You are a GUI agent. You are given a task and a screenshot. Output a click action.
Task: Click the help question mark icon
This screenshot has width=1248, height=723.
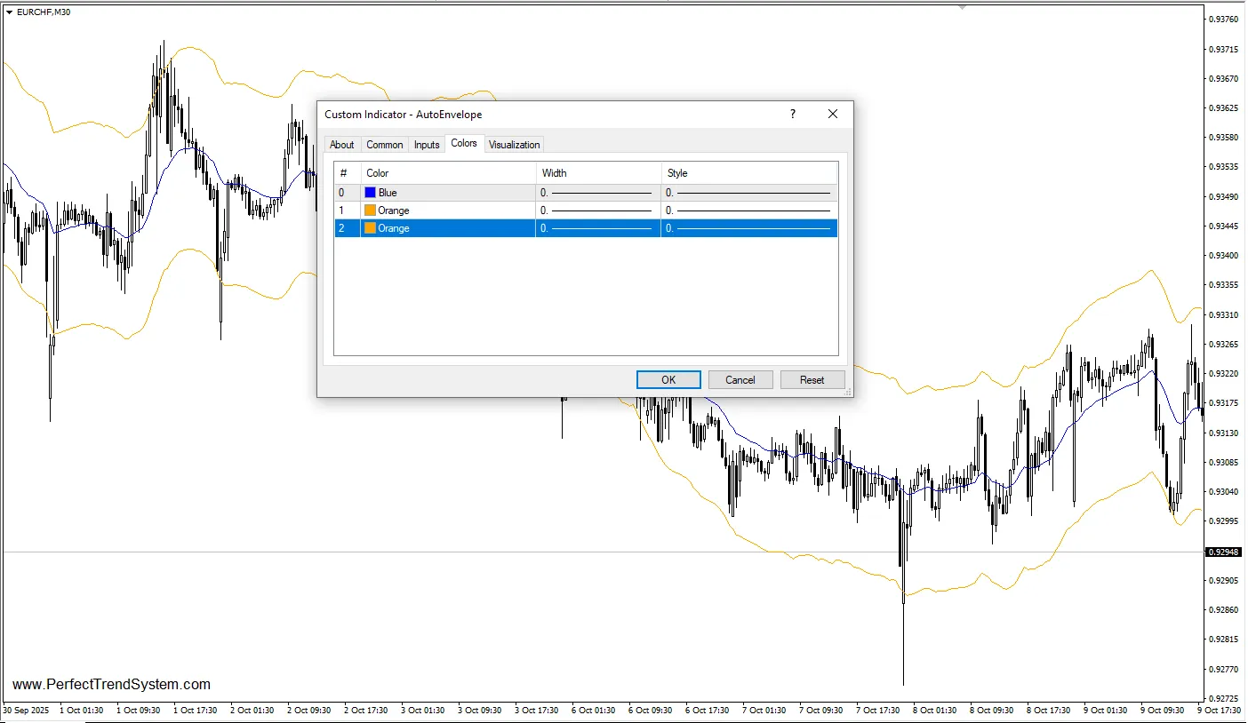point(792,114)
